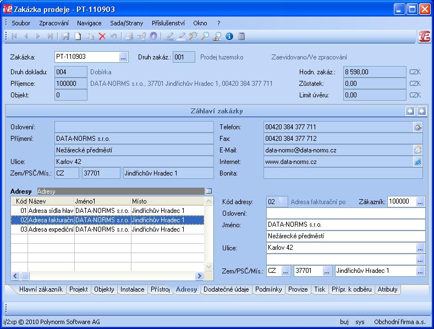
Task: Switch to the Podmínky tab
Action: click(x=268, y=289)
